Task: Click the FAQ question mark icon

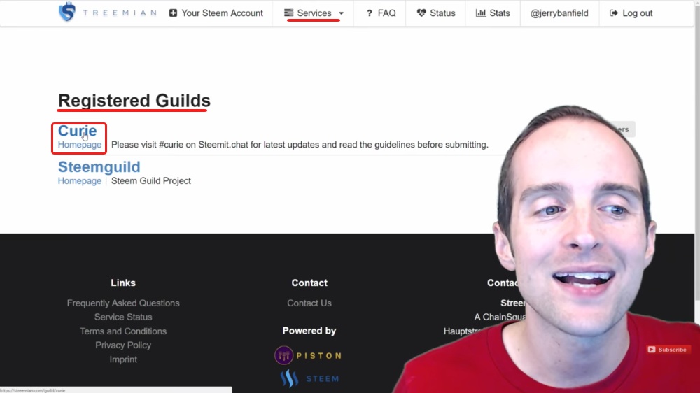Action: coord(369,13)
